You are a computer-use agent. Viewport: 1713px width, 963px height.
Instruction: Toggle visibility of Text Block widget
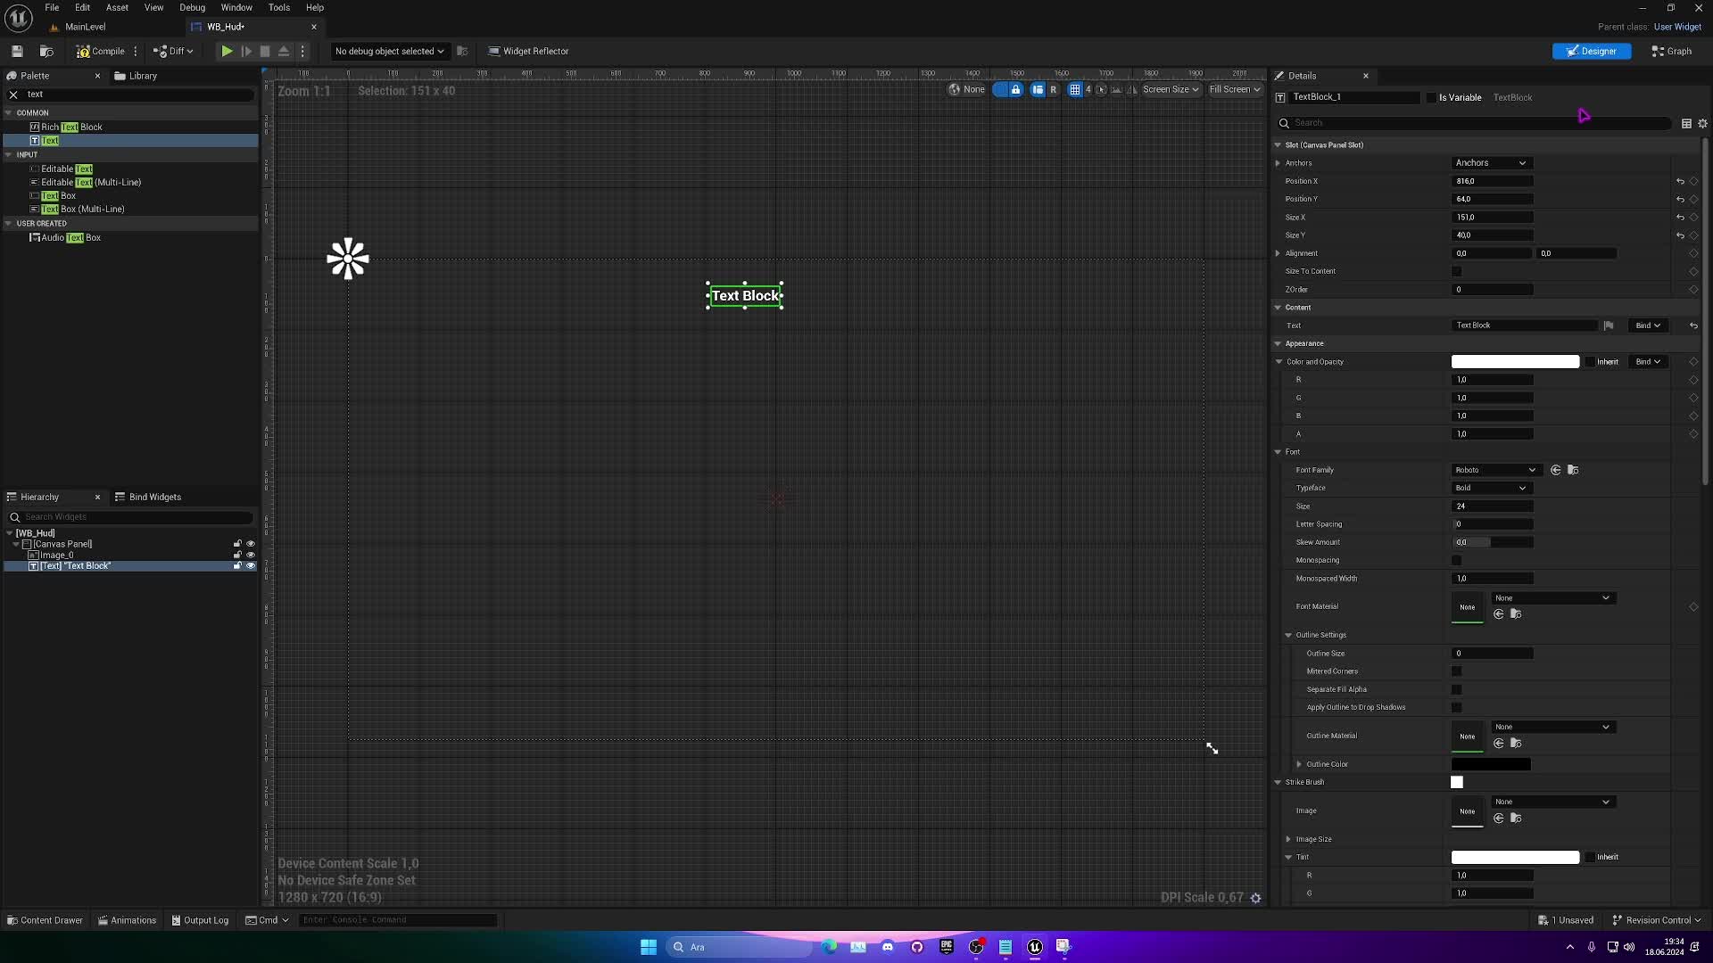(x=251, y=565)
